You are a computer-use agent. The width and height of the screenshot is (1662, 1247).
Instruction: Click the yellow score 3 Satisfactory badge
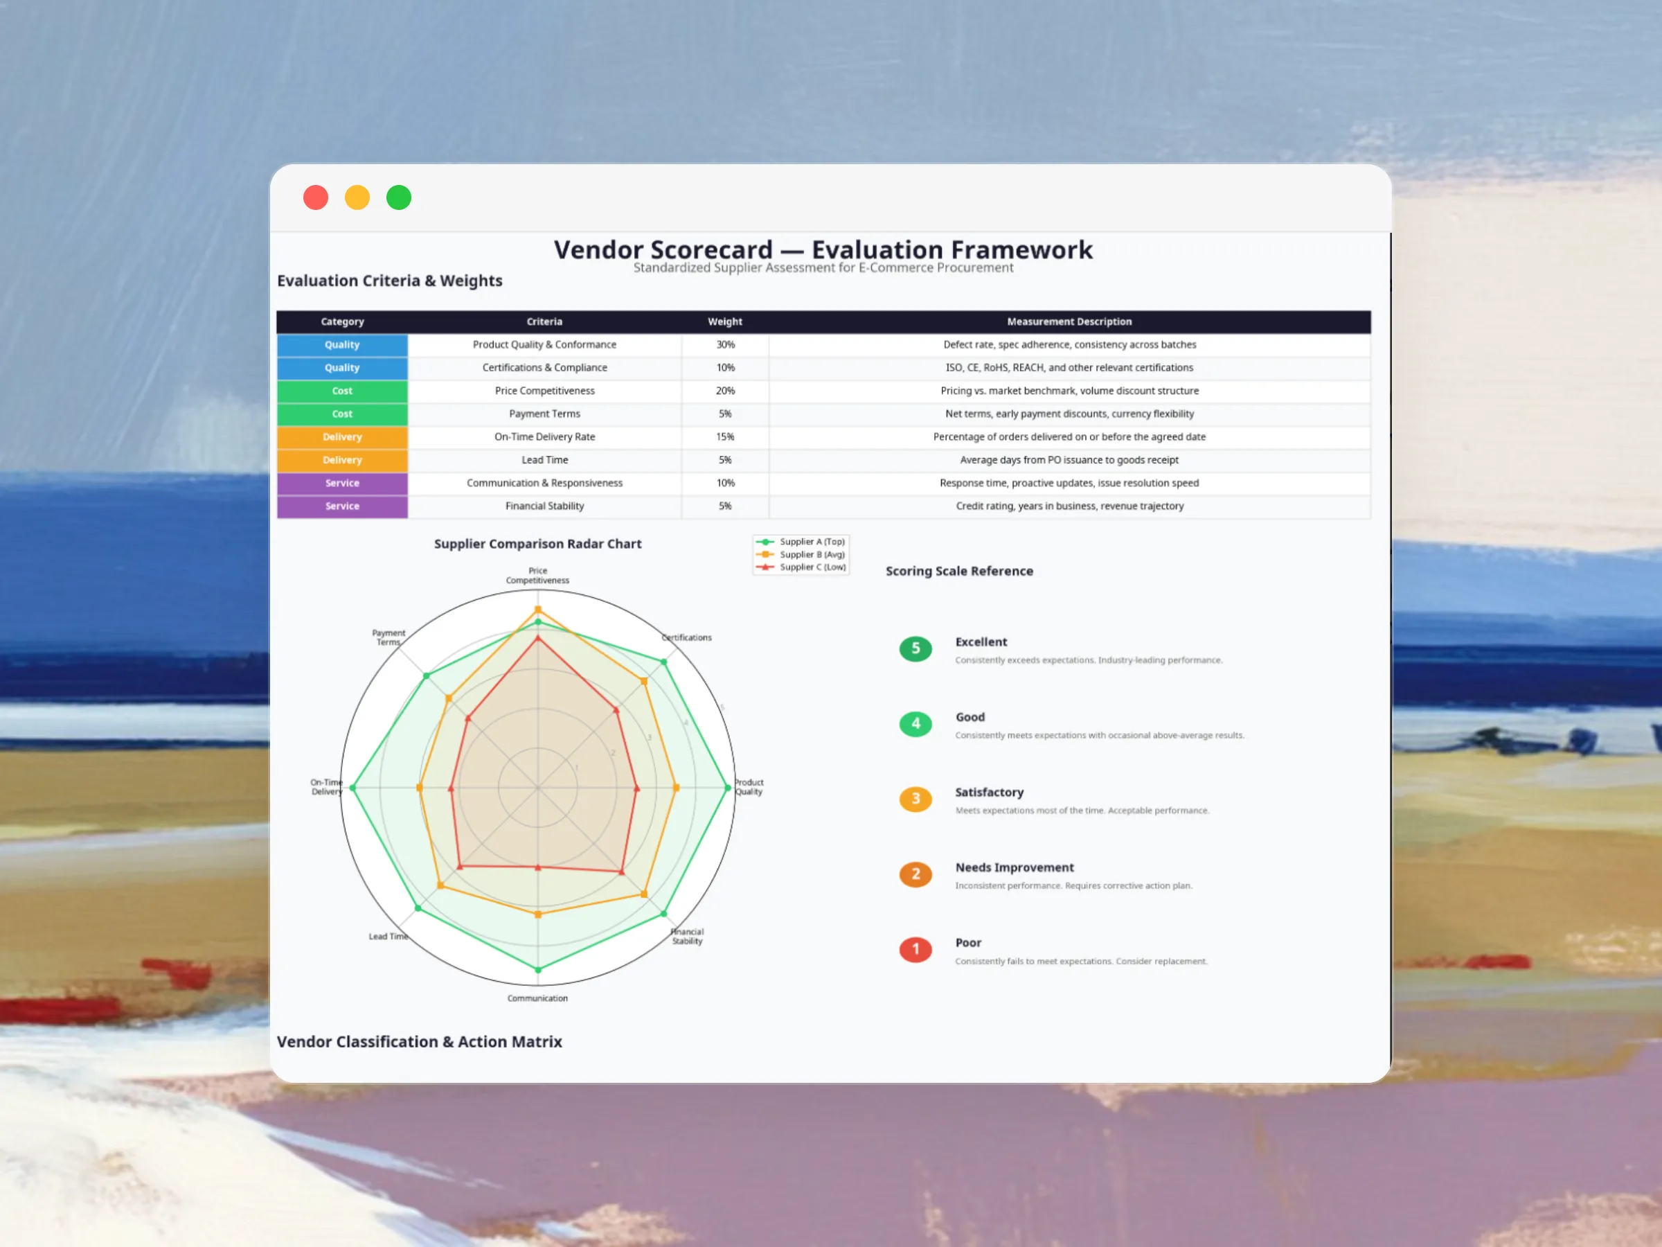click(x=915, y=799)
